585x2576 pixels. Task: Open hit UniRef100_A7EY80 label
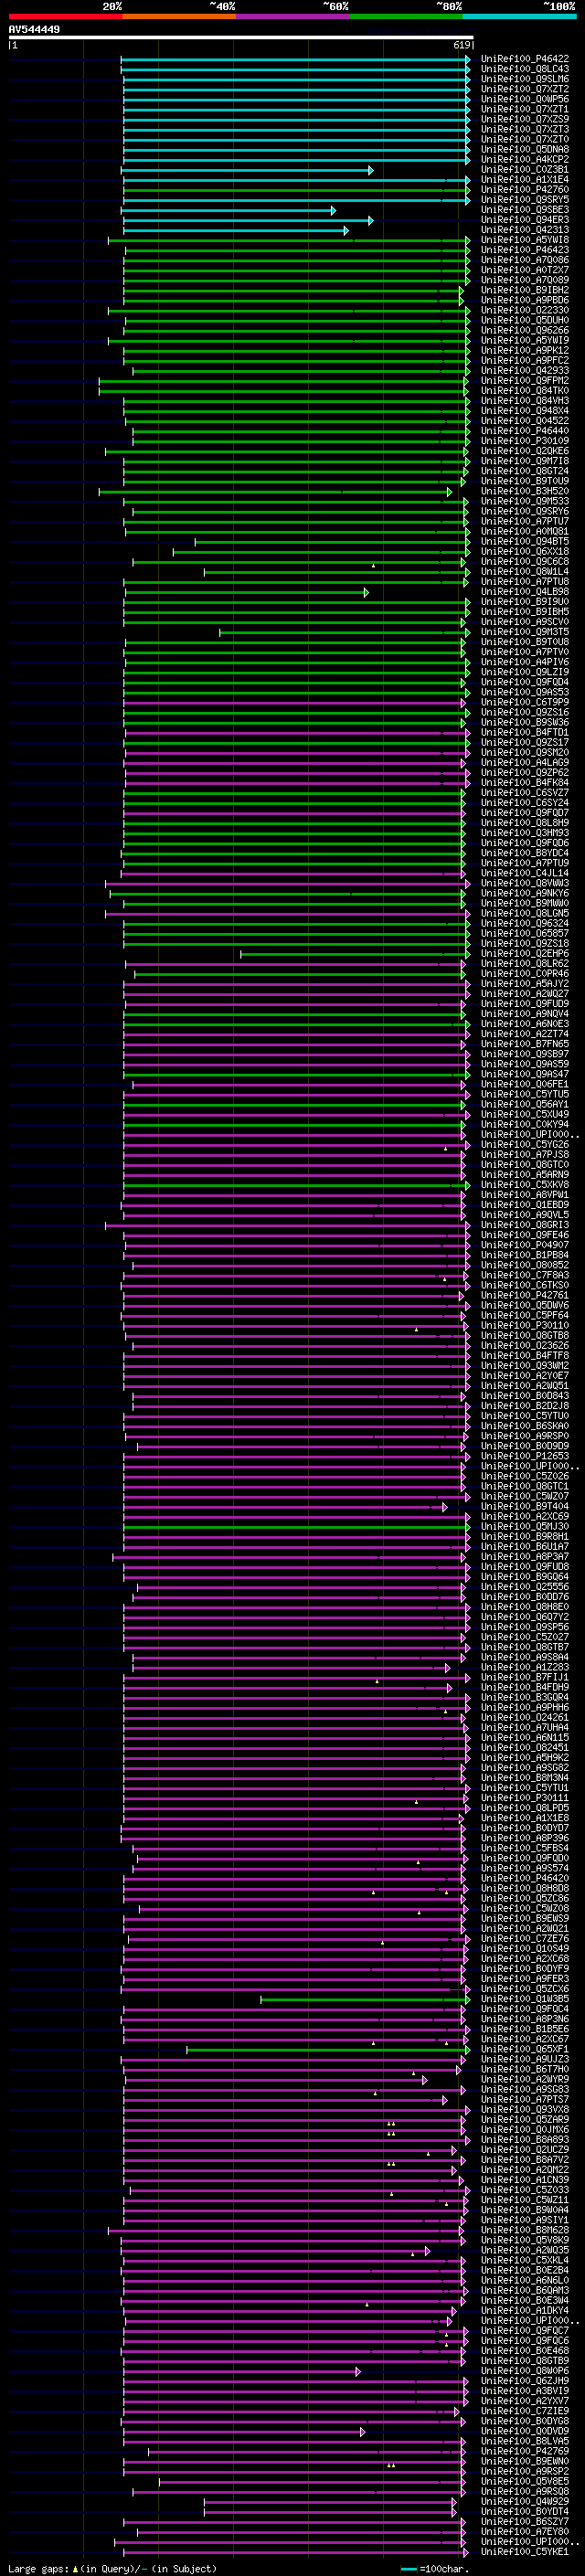[x=525, y=2532]
